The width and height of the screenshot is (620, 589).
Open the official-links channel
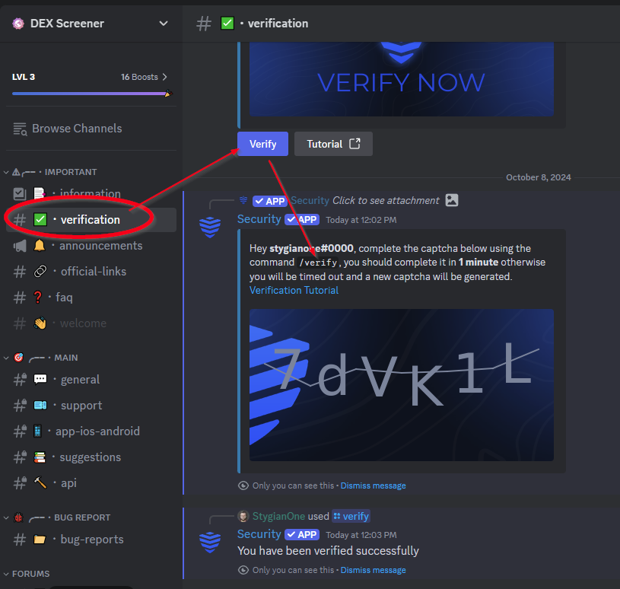pyautogui.click(x=92, y=272)
